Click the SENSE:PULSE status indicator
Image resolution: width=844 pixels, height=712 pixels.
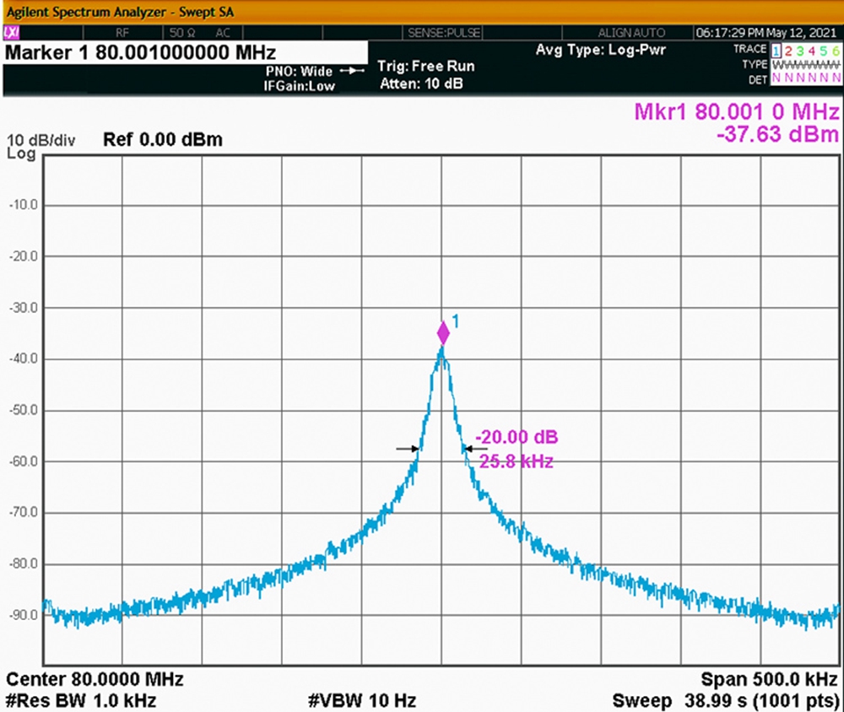(x=444, y=33)
